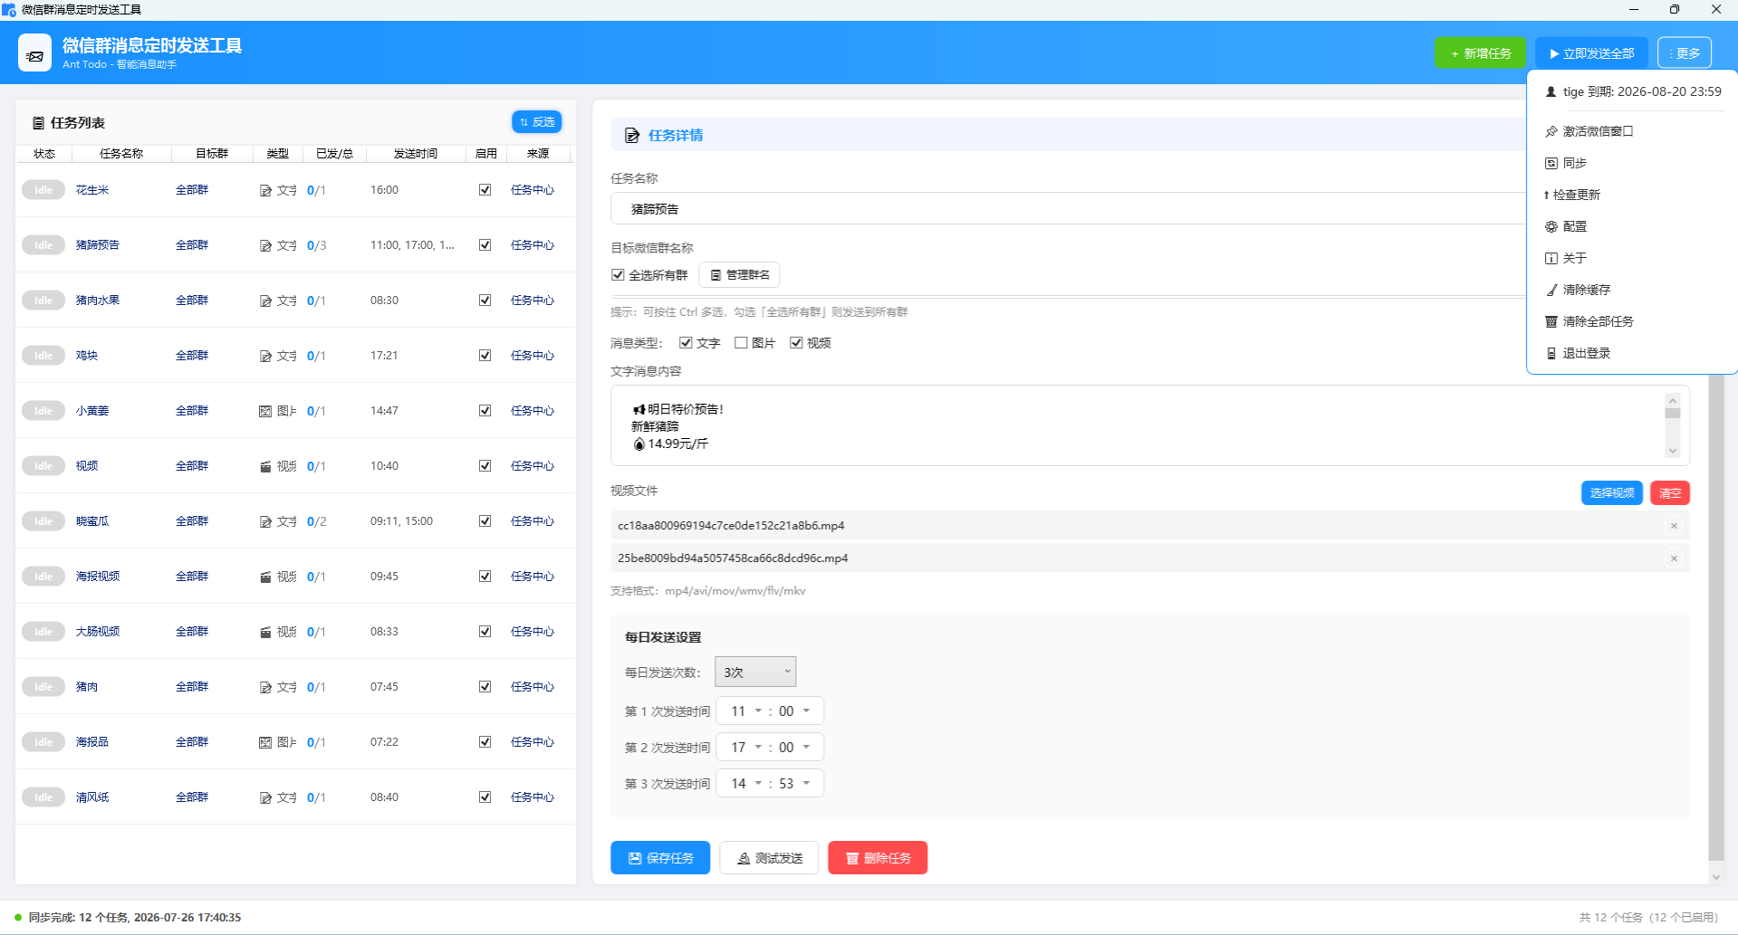
Task: Click the broom icon for 清除缓存
Action: tap(1551, 290)
